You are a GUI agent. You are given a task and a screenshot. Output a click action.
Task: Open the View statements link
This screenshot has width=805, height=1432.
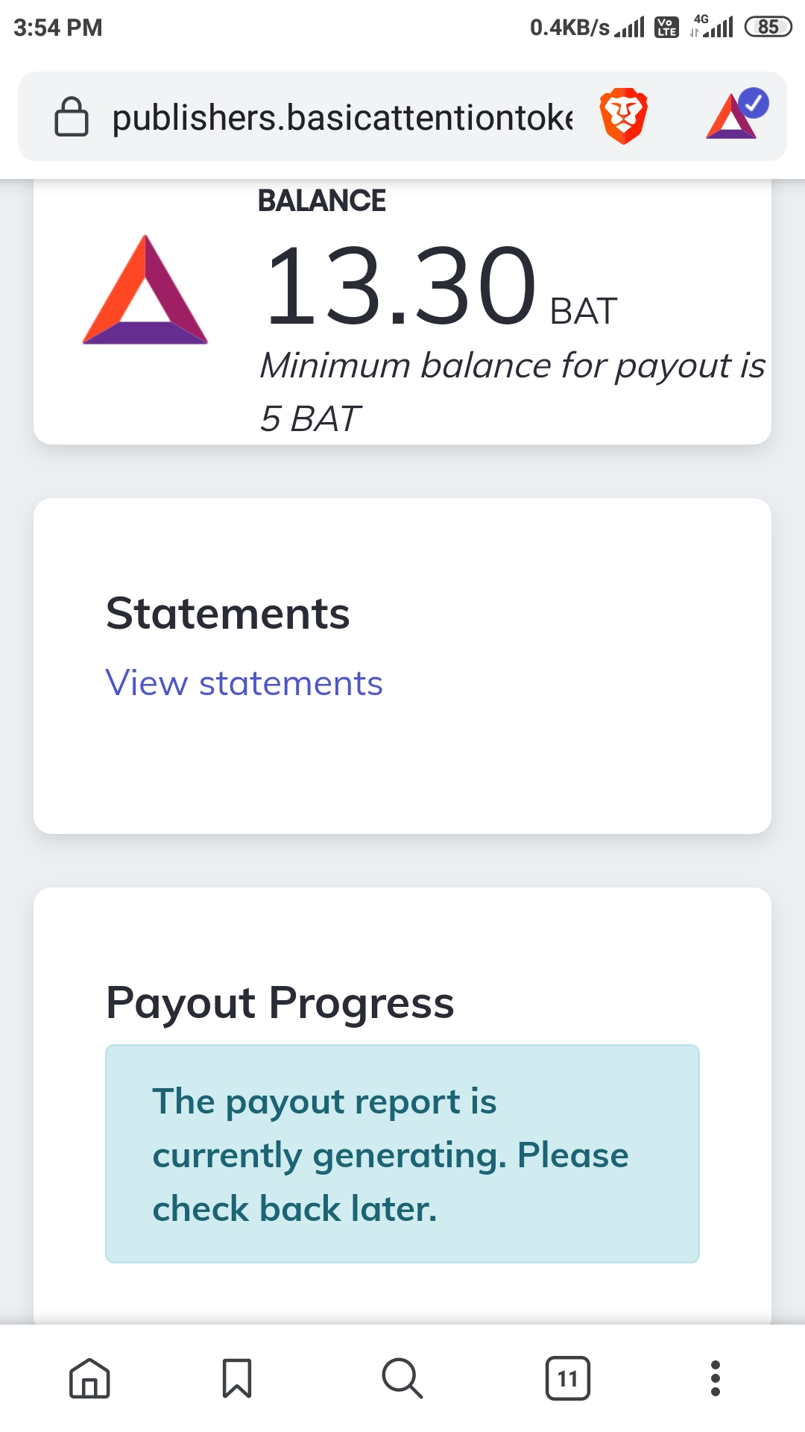tap(244, 682)
